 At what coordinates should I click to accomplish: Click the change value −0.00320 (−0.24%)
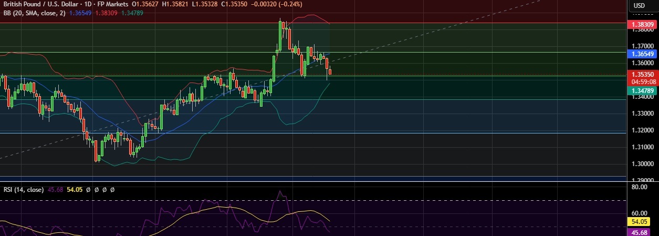[277, 5]
